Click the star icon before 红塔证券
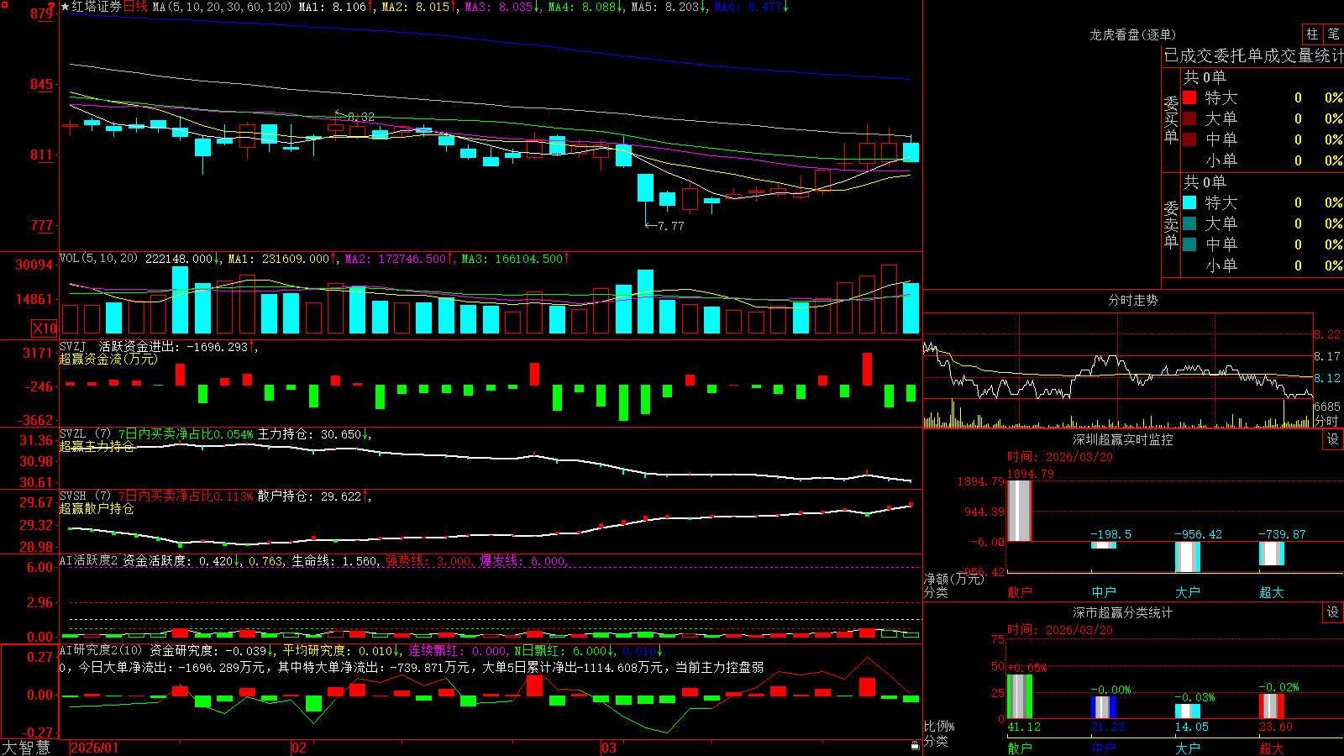 (66, 7)
